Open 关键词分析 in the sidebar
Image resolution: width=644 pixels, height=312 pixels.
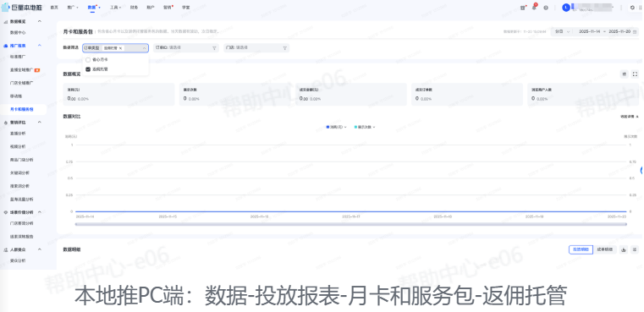point(19,172)
